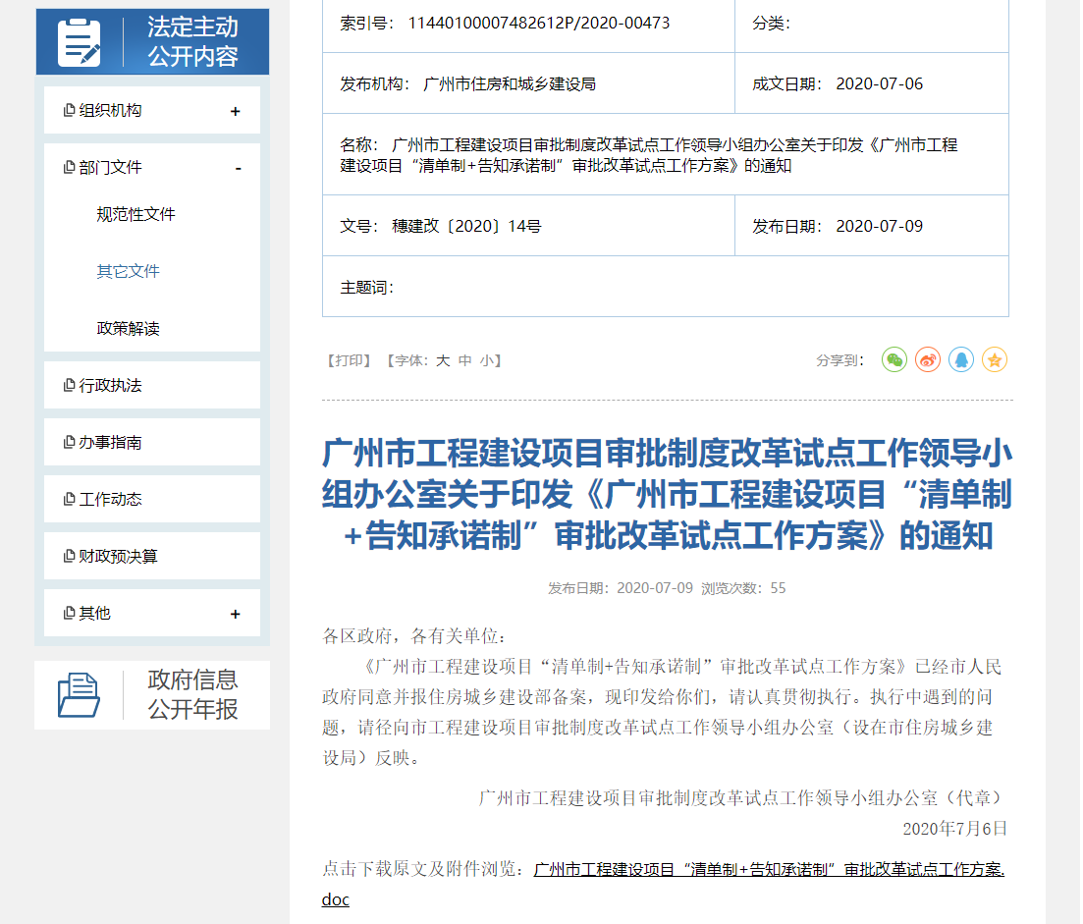
Task: Set font size to 大 (large)
Action: coord(442,360)
